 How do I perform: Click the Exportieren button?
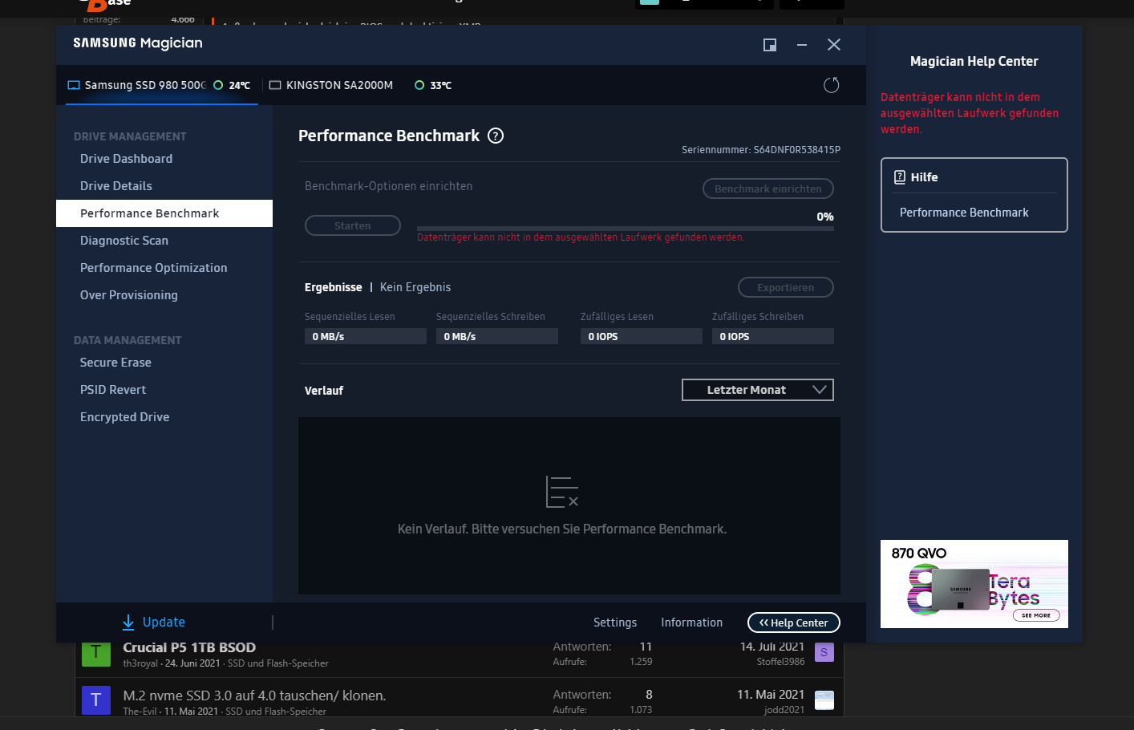point(786,287)
